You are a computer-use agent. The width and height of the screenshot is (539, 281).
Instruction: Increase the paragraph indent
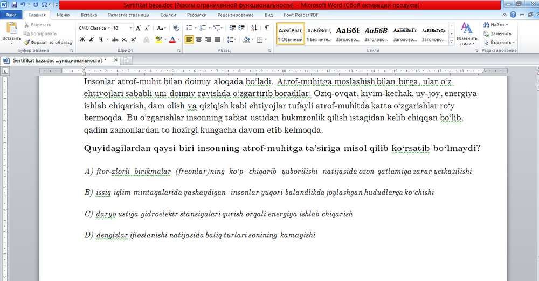[x=241, y=28]
